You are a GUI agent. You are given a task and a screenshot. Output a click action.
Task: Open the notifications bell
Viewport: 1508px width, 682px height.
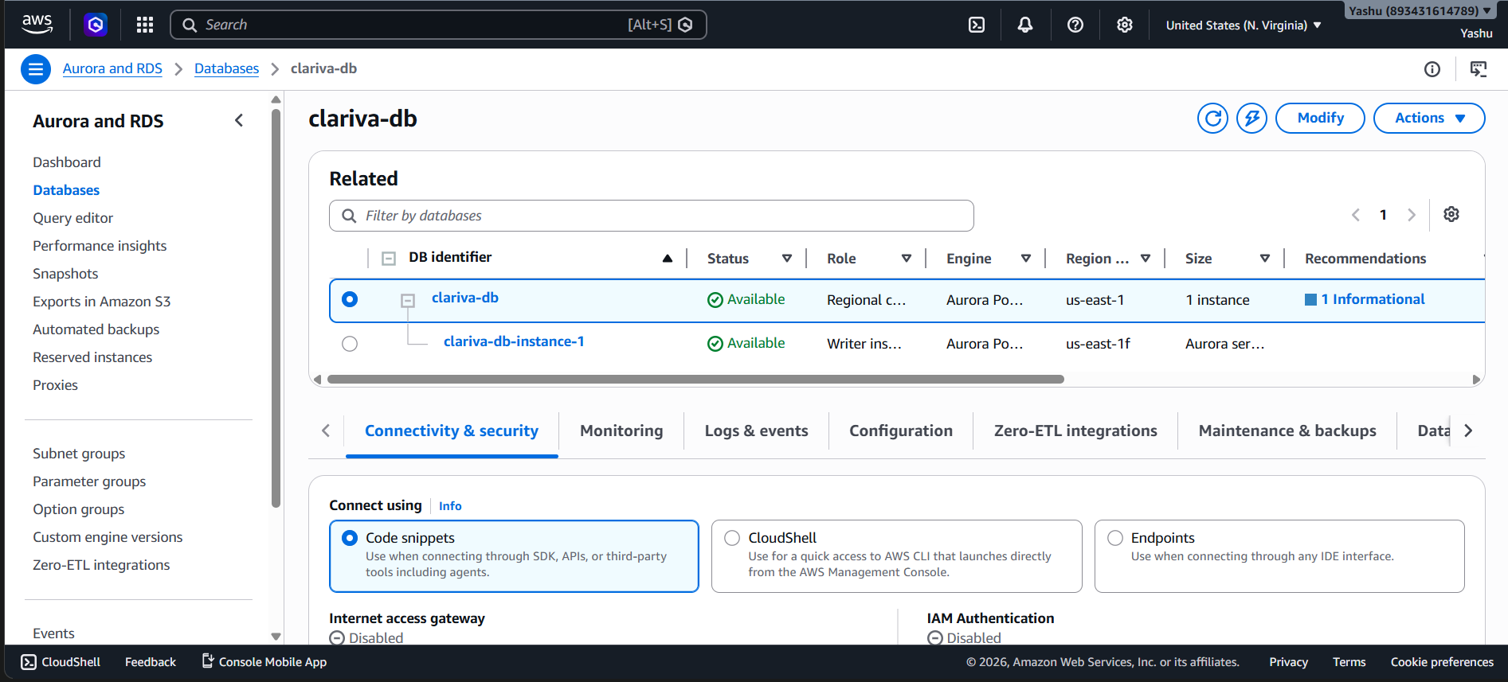1025,25
